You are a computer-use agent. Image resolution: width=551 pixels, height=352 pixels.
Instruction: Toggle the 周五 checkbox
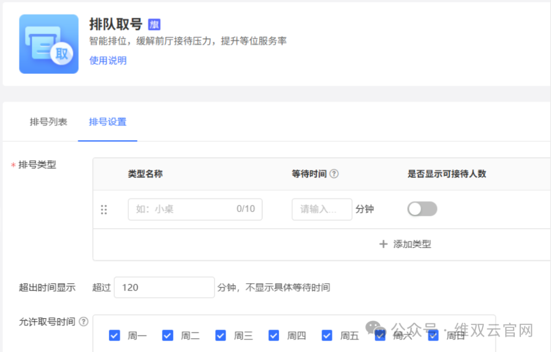(x=327, y=335)
